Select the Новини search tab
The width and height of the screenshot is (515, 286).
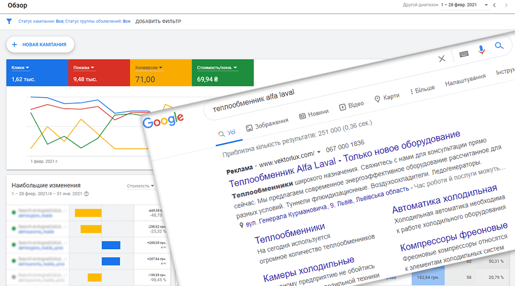coord(314,114)
